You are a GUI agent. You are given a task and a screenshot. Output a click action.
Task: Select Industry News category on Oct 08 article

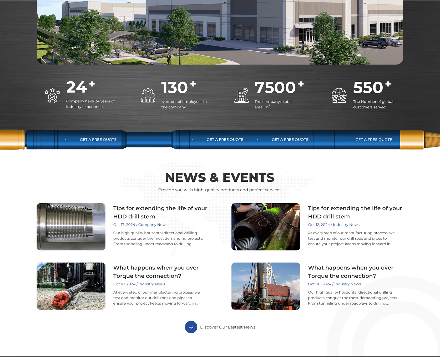(347, 284)
